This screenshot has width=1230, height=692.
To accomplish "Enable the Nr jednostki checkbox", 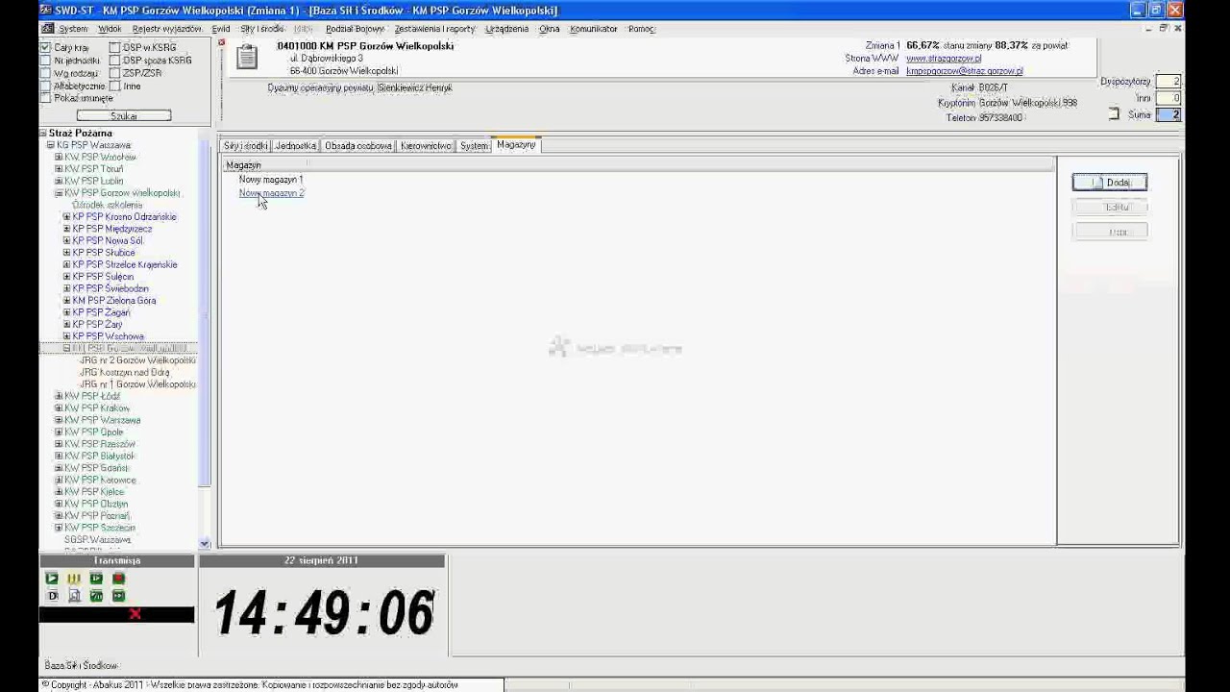I will tap(45, 60).
